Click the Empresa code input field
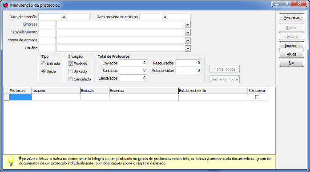Image resolution: width=310 pixels, height=172 pixels. point(47,25)
